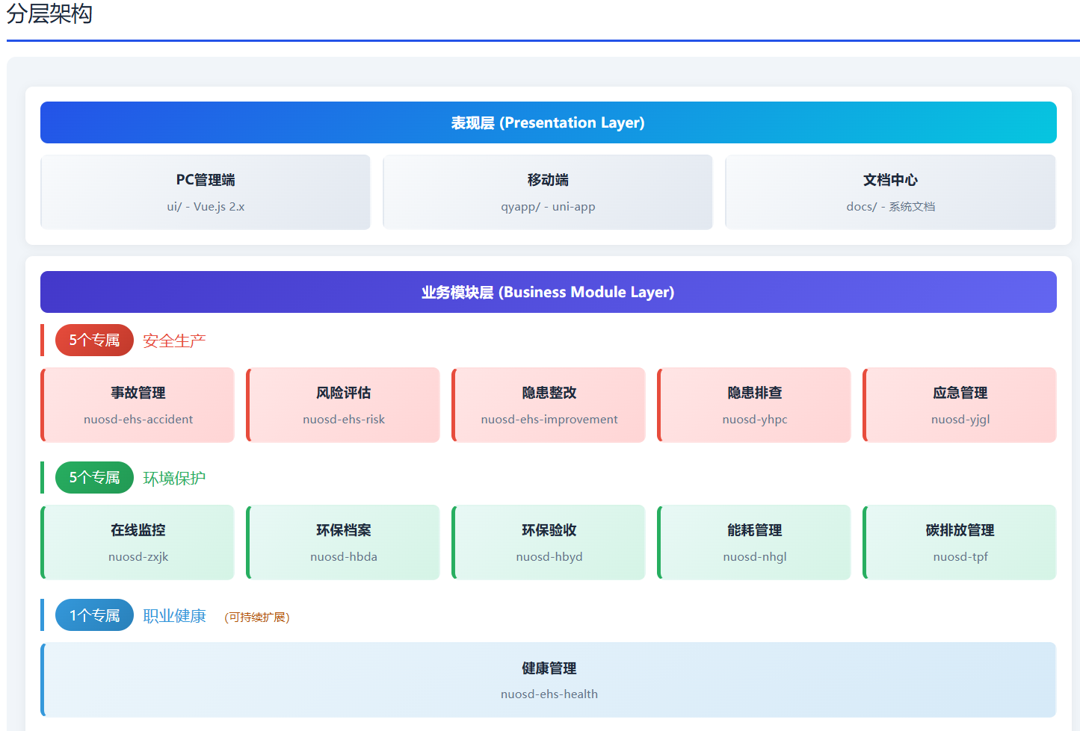
Task: Click the green 5个专属 badge
Action: pyautogui.click(x=94, y=478)
